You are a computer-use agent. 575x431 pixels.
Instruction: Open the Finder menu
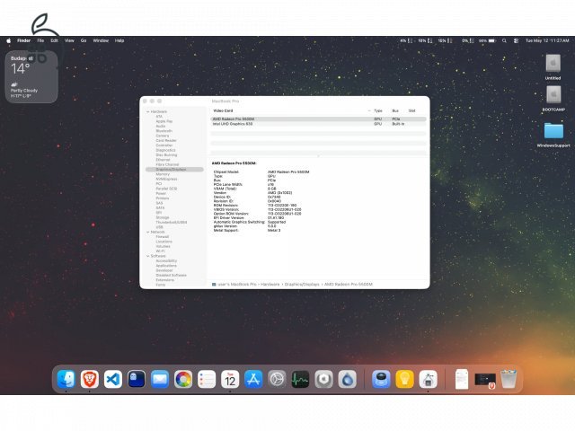click(24, 40)
